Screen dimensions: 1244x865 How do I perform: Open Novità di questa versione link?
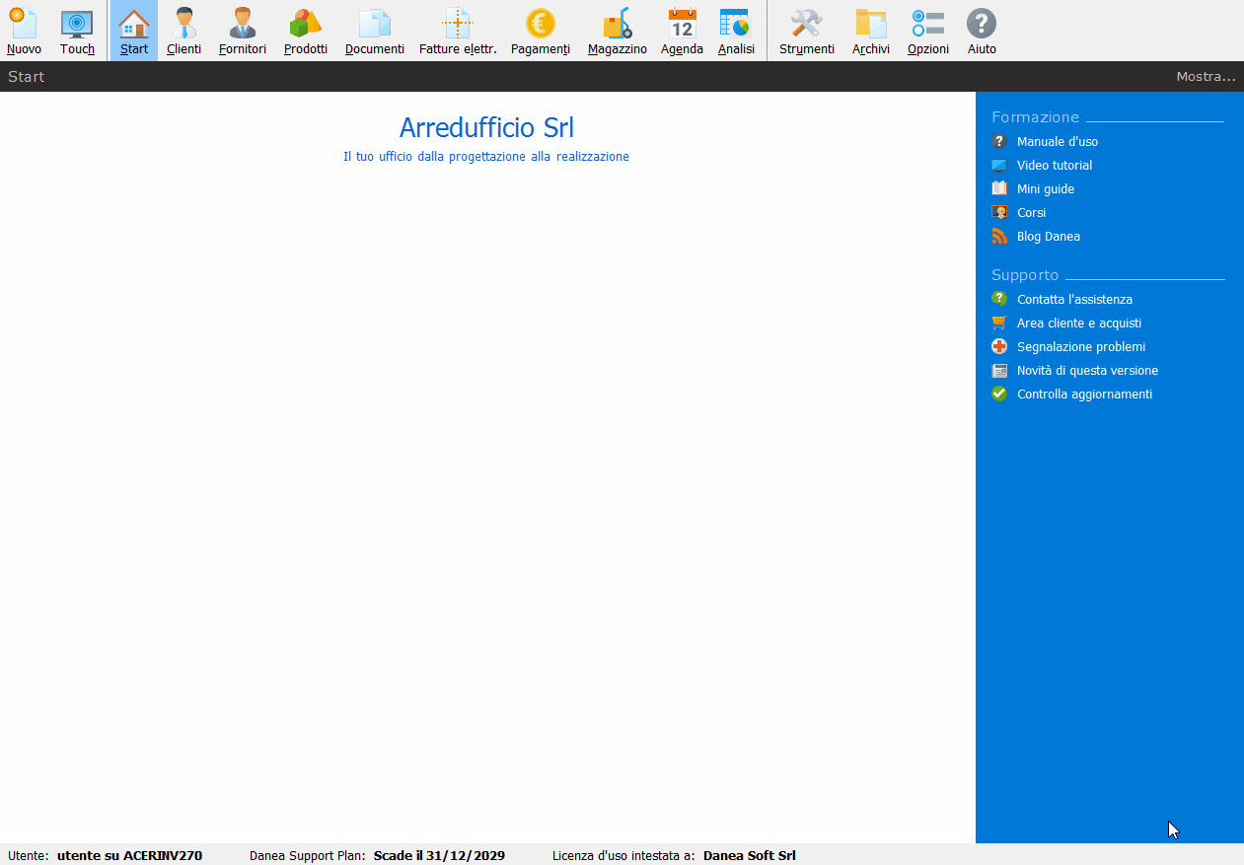(x=1087, y=371)
